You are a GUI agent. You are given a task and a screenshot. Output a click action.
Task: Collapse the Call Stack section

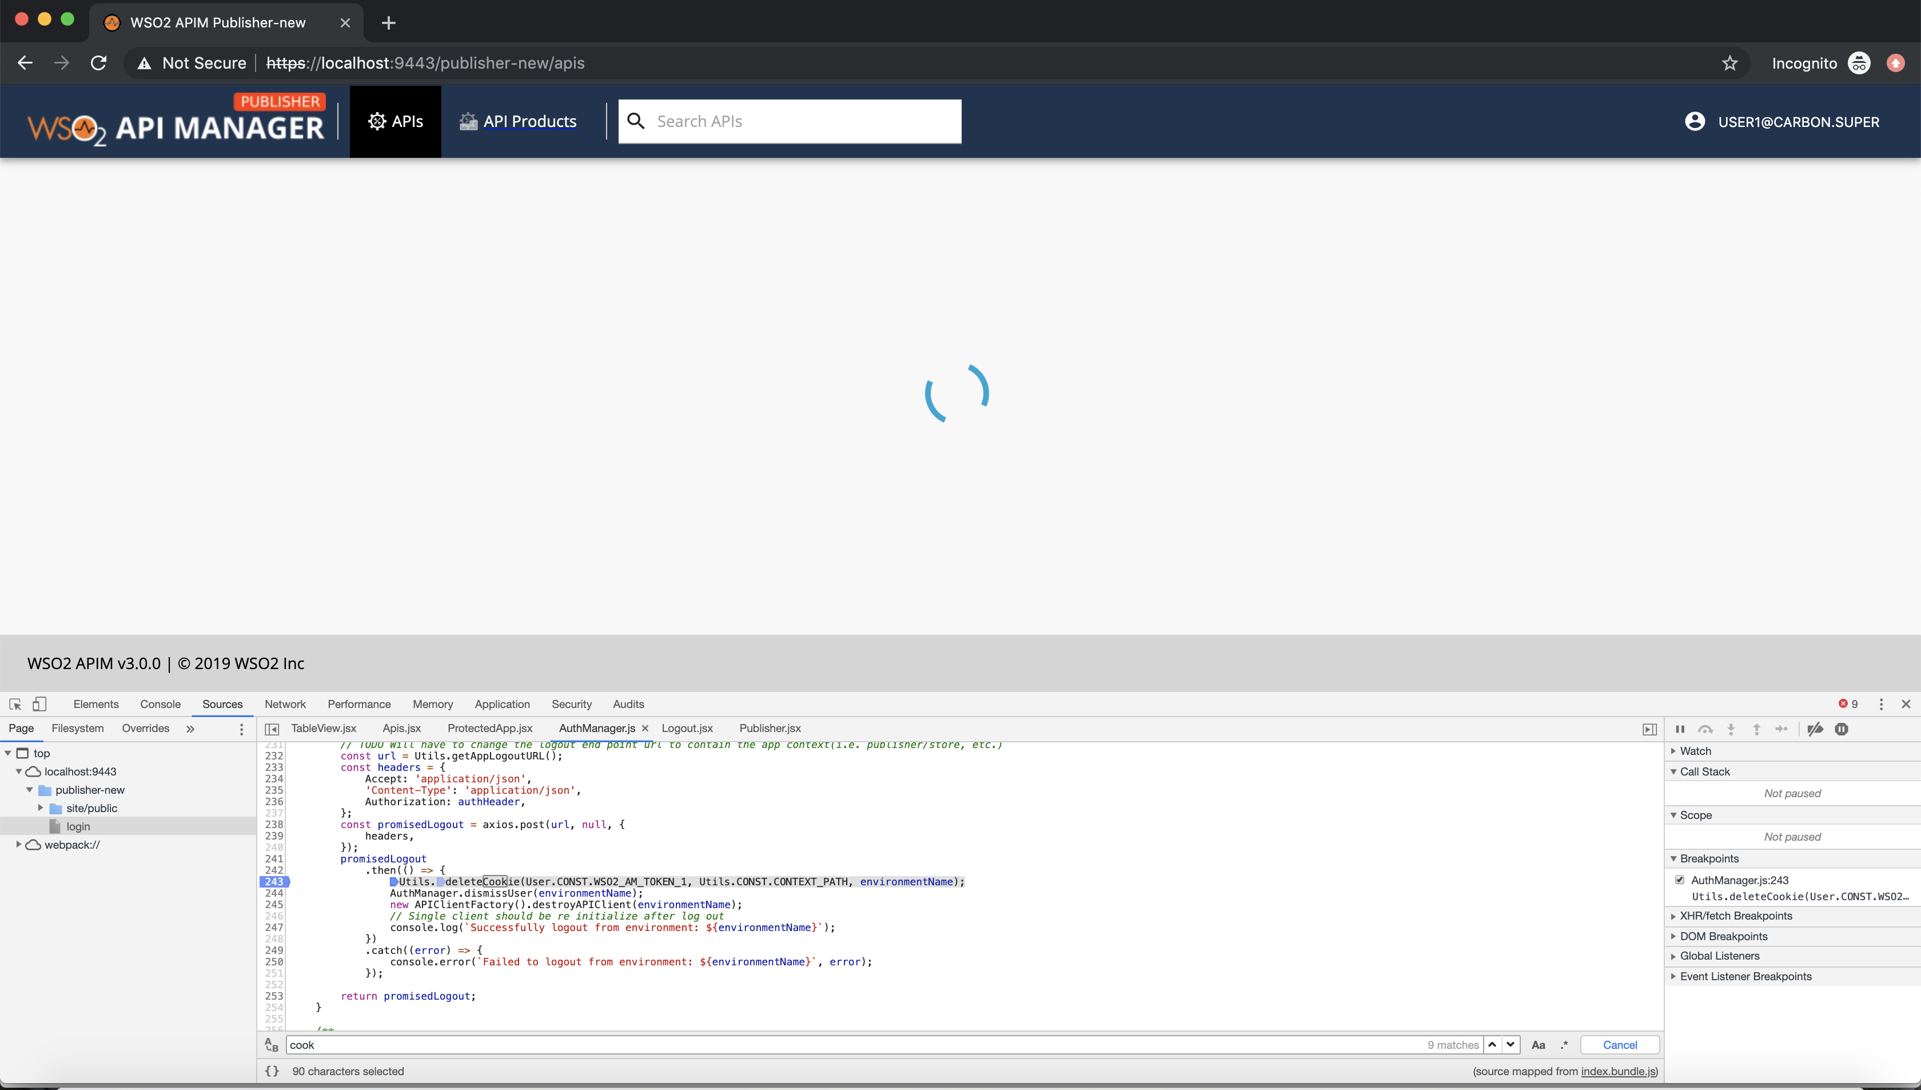pyautogui.click(x=1673, y=771)
